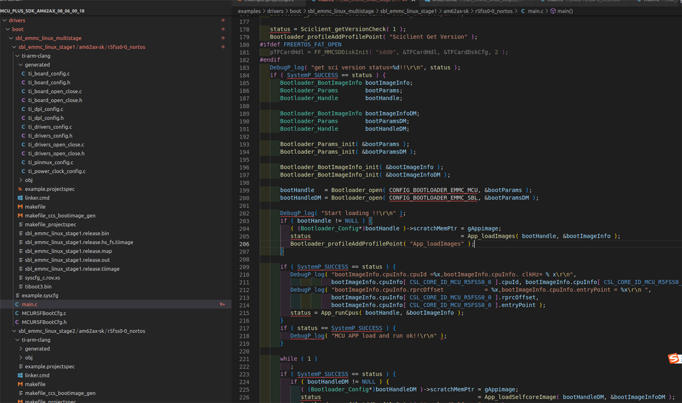Click the Sogou input method icon

point(674,359)
